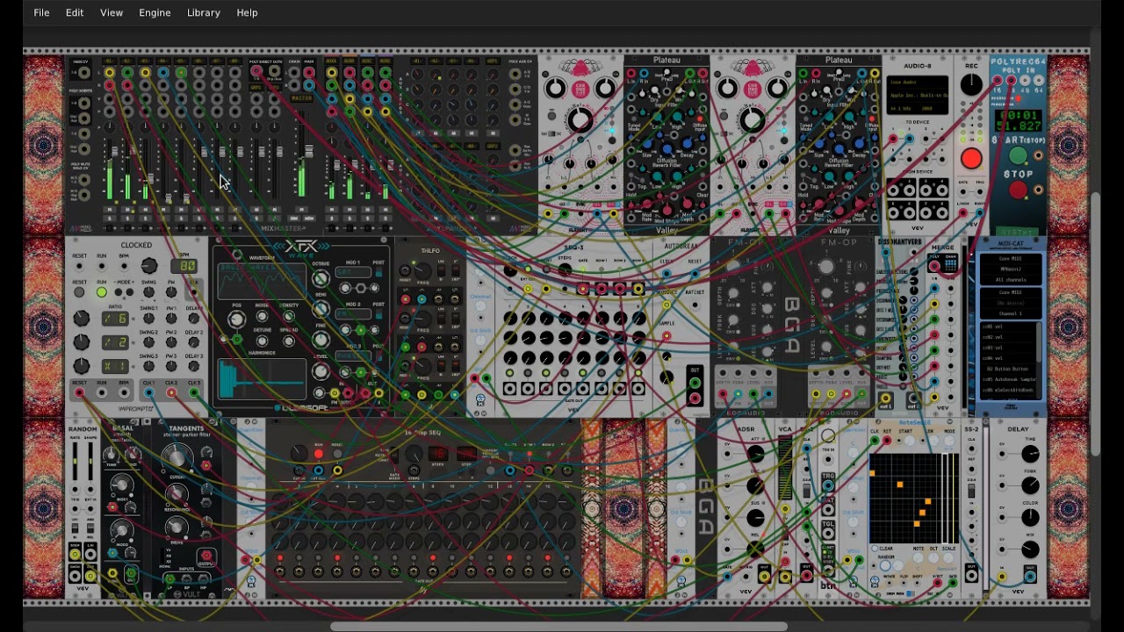Open the Engine menu
Image resolution: width=1124 pixels, height=632 pixels.
click(155, 12)
